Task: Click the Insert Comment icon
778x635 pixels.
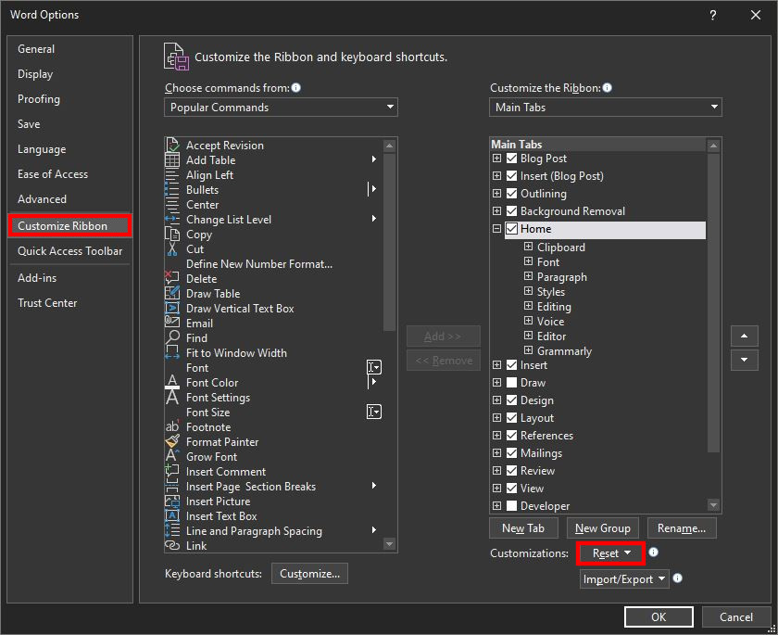Action: (172, 471)
